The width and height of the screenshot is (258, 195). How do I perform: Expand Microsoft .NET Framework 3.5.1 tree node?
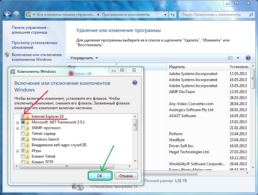point(18,123)
